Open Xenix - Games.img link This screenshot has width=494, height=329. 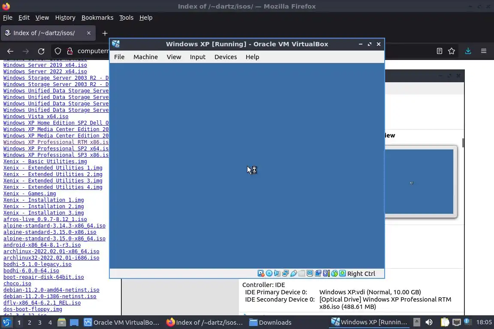click(30, 194)
